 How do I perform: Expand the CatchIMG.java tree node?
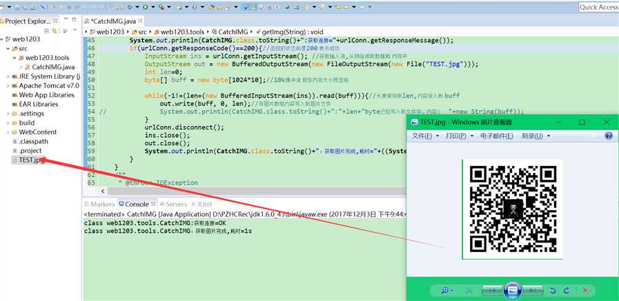point(21,67)
